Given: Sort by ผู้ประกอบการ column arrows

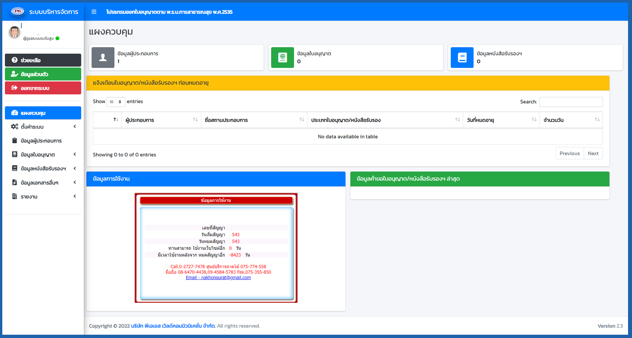Looking at the screenshot, I should pyautogui.click(x=195, y=120).
